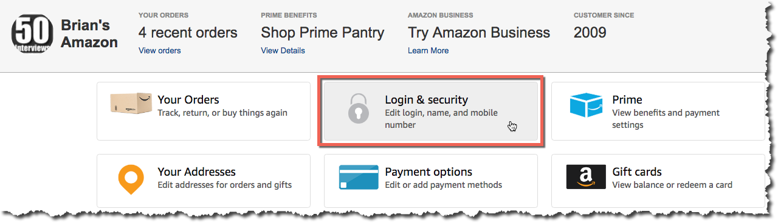The height and width of the screenshot is (223, 778).
Task: Click the black Amazon gift card icon
Action: [x=586, y=178]
